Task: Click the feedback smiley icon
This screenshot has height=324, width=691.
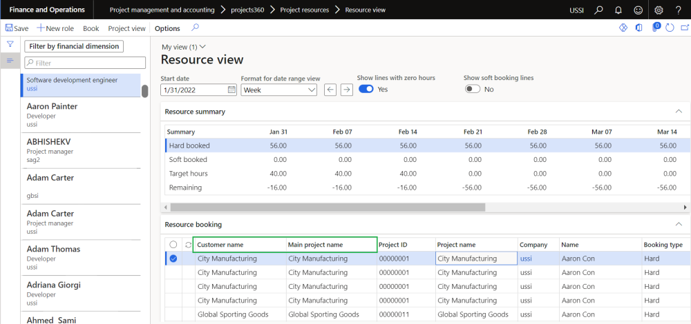Action: [638, 10]
